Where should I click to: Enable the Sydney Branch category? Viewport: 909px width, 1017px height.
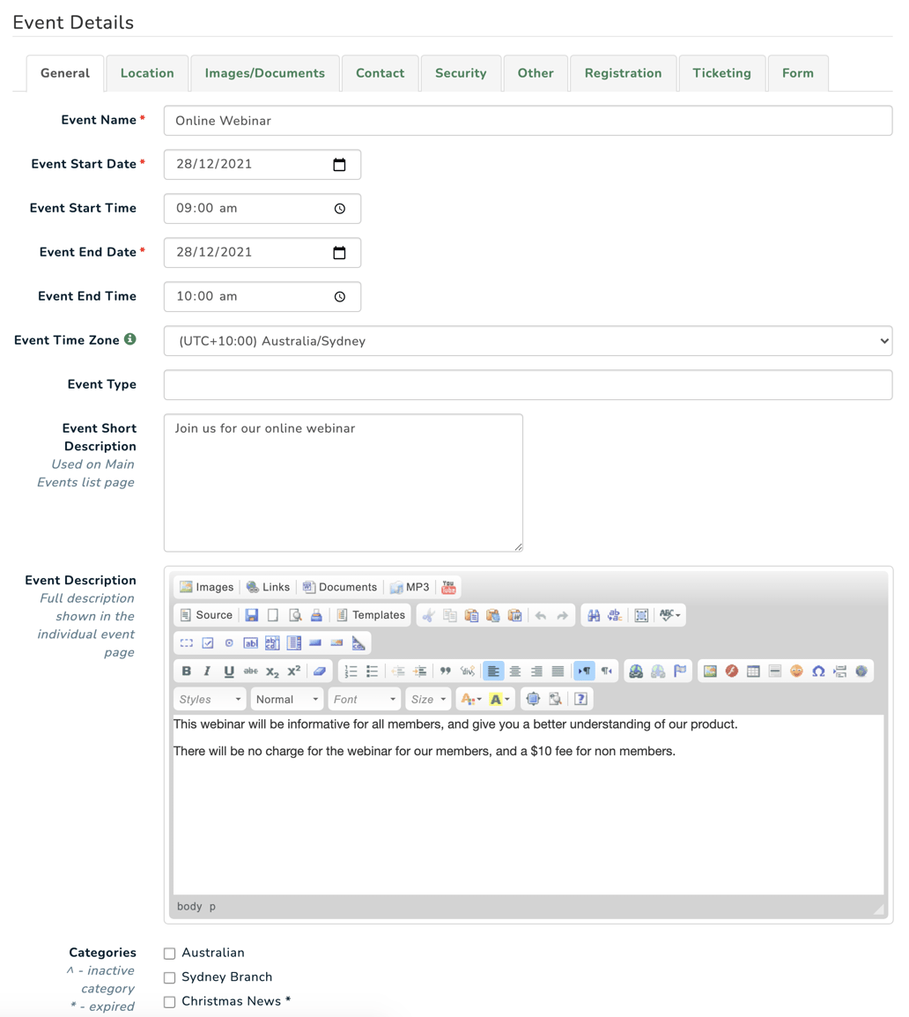click(169, 977)
